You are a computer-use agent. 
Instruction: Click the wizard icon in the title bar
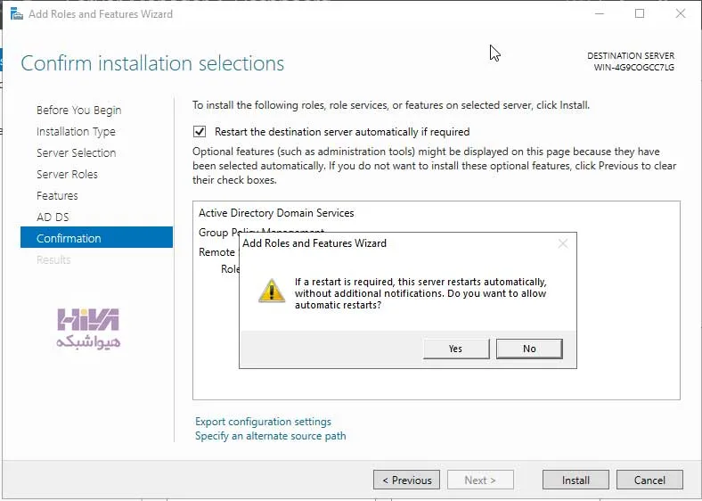(x=17, y=14)
